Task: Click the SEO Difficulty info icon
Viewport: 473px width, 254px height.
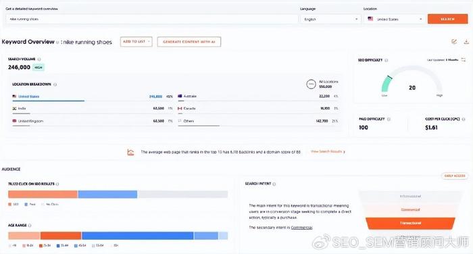Action: tap(387, 60)
